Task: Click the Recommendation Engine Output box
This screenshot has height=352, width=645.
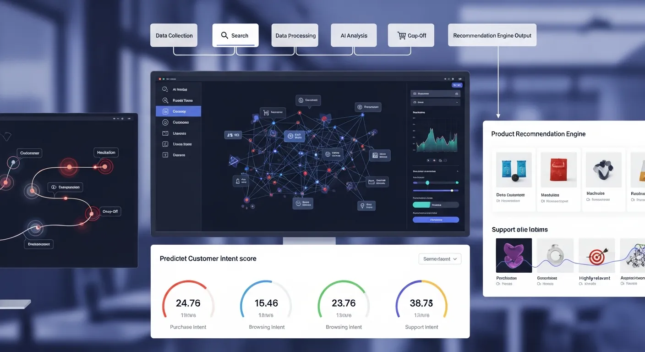Action: coord(492,35)
